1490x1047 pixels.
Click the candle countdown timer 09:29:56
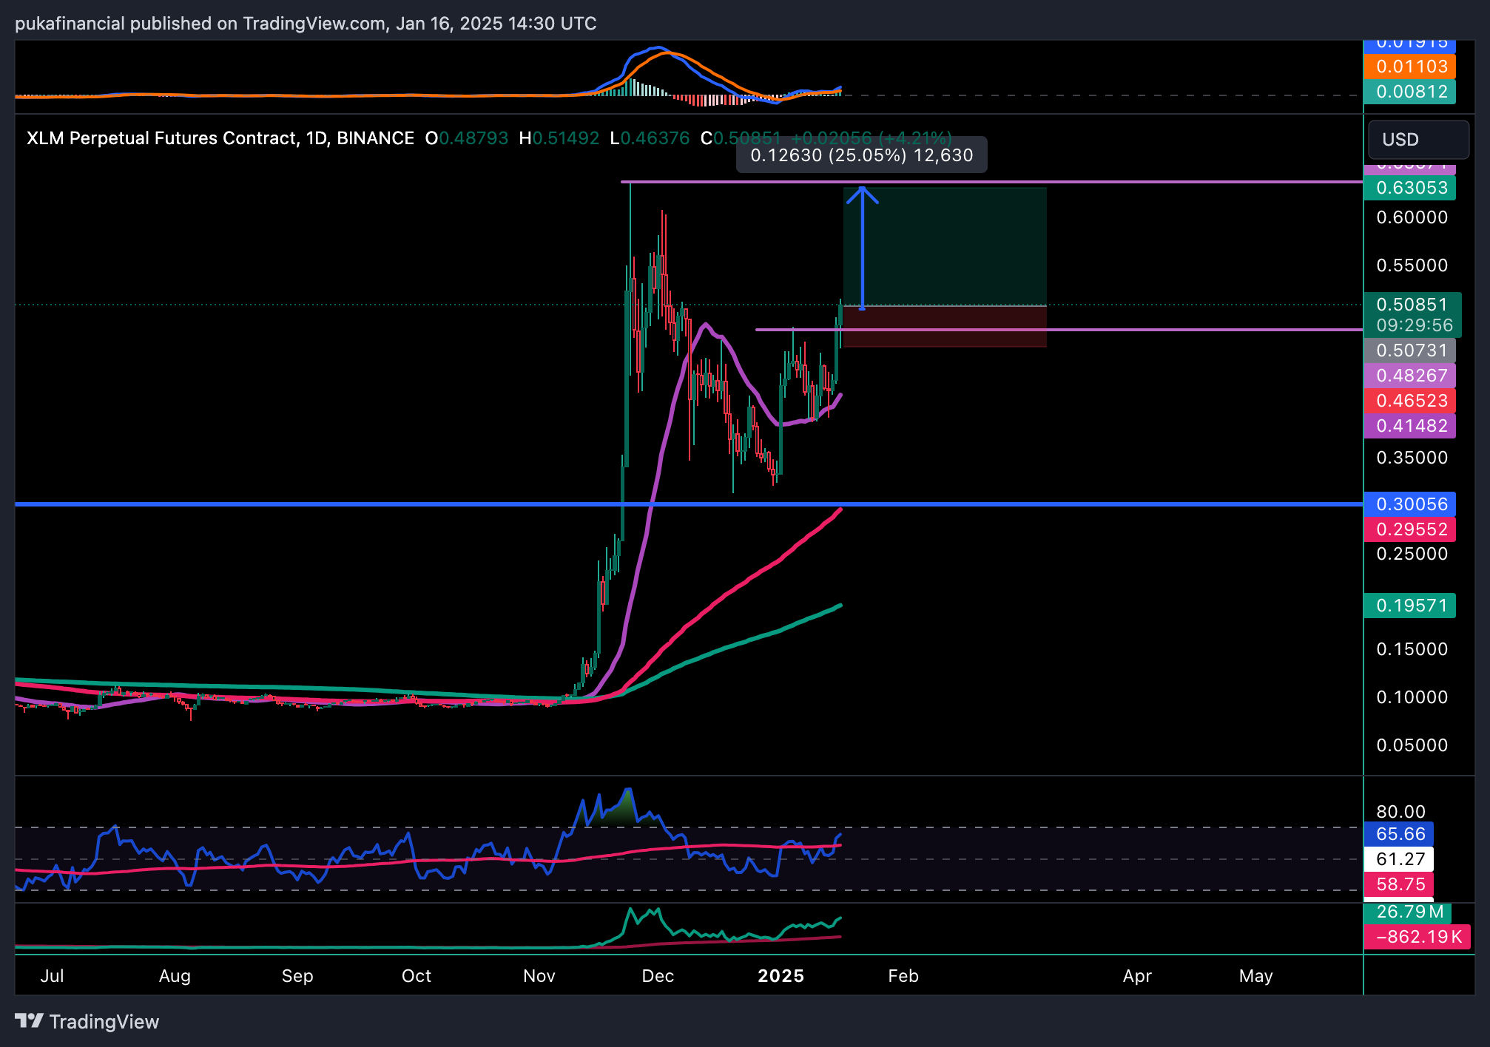1414,325
